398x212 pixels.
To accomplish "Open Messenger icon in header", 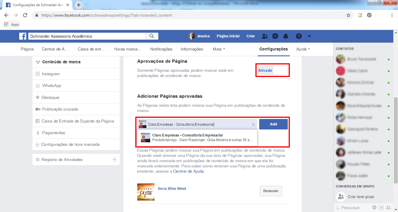I will point(275,36).
